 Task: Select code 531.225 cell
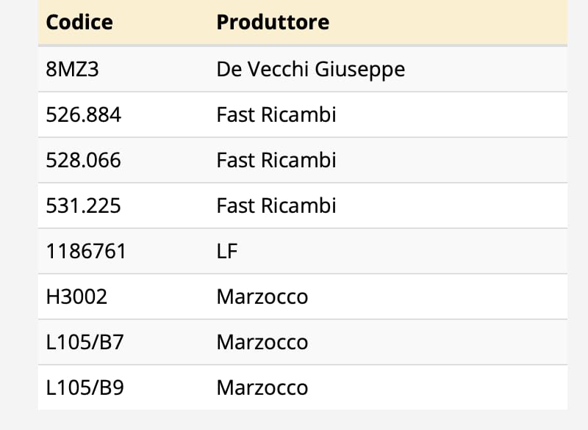coord(83,206)
